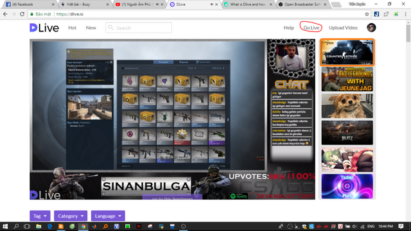Open the Tag dropdown filter

(x=40, y=216)
